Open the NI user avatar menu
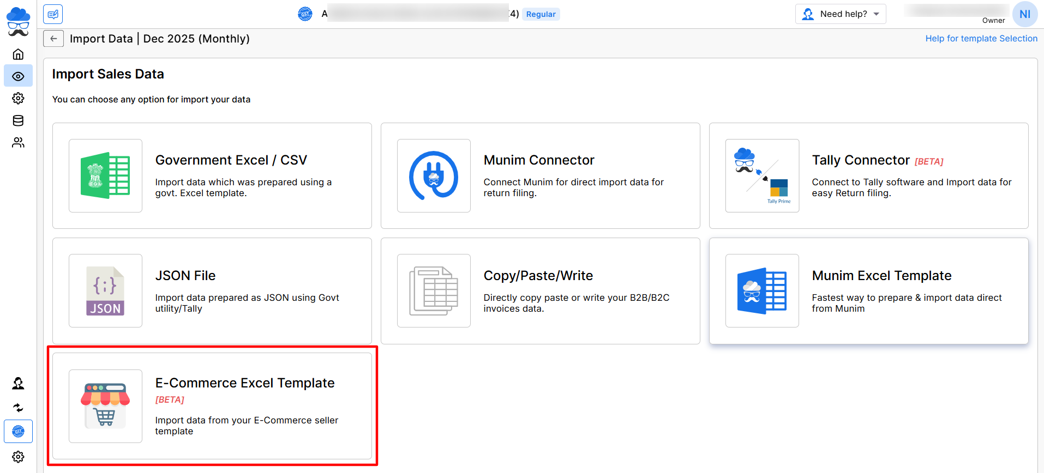 coord(1024,14)
